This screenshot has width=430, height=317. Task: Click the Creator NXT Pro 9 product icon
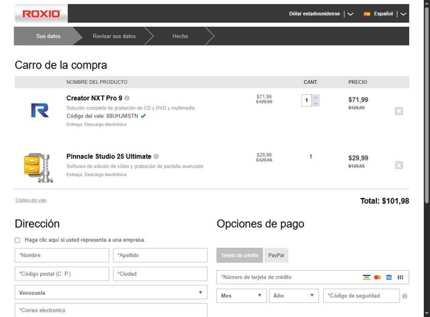pos(40,110)
